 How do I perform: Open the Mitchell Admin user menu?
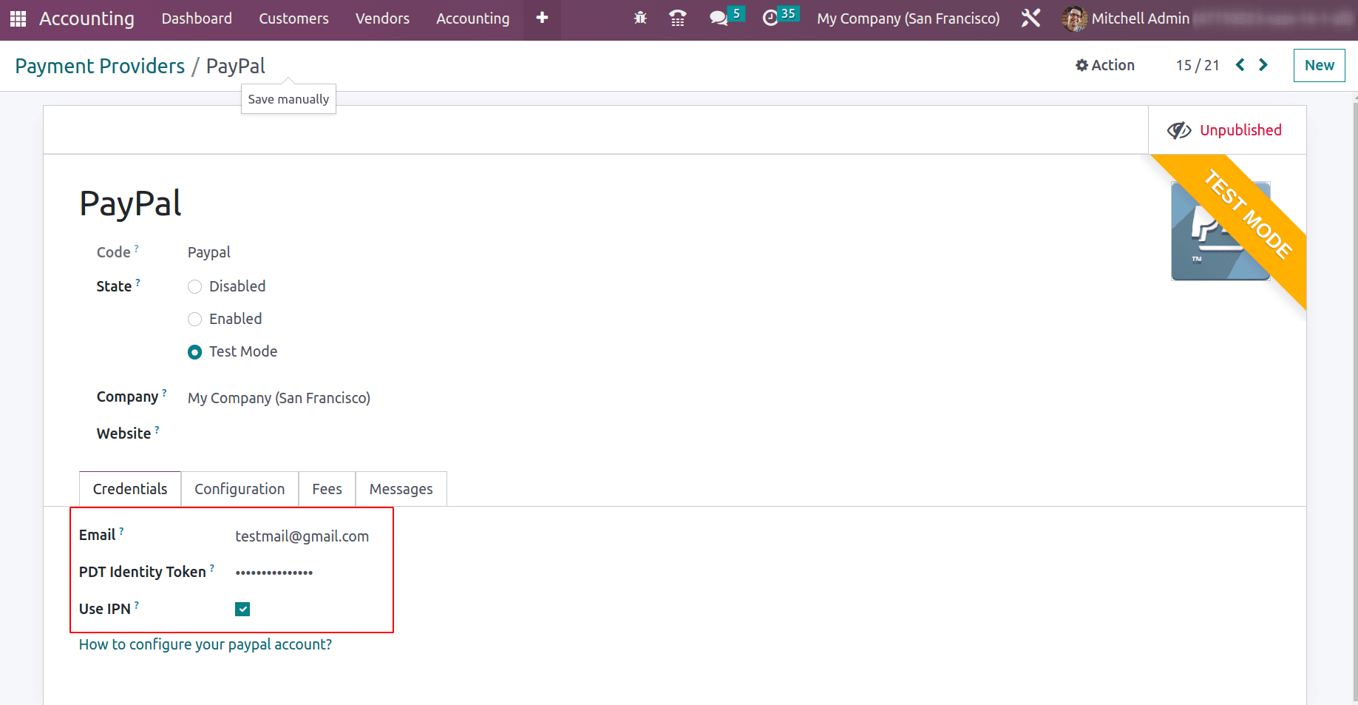point(1127,18)
